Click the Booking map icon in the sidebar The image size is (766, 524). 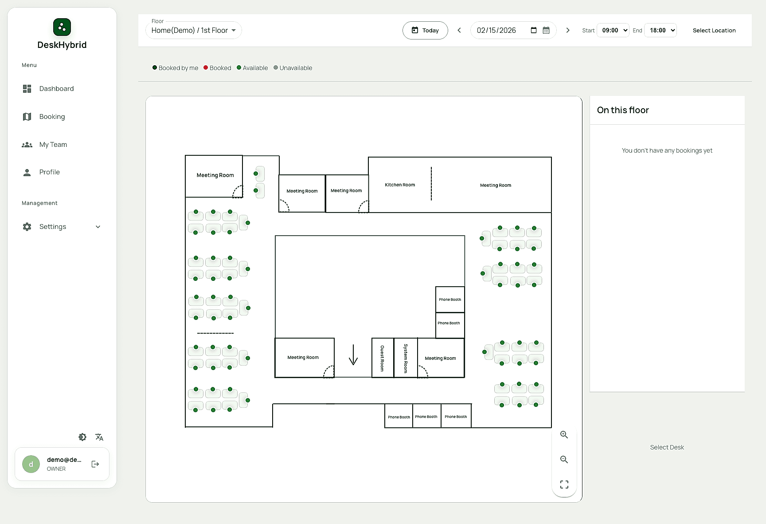pos(27,116)
